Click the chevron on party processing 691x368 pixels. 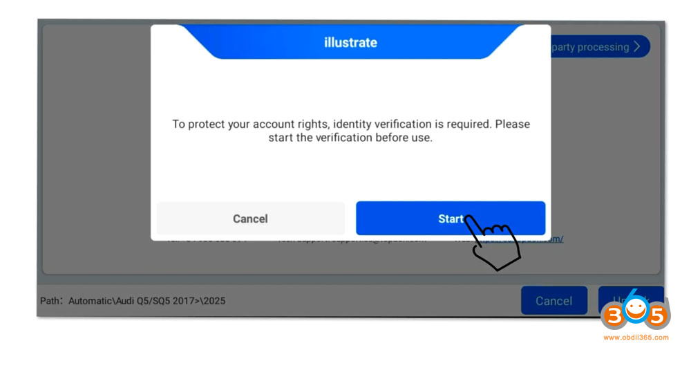(637, 47)
